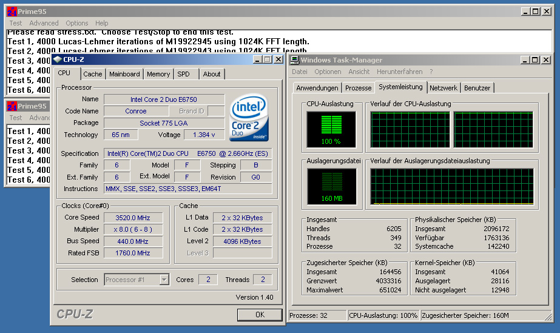Click the Verfügbar 1763136 value
Image resolution: width=560 pixels, height=333 pixels.
(x=496, y=238)
